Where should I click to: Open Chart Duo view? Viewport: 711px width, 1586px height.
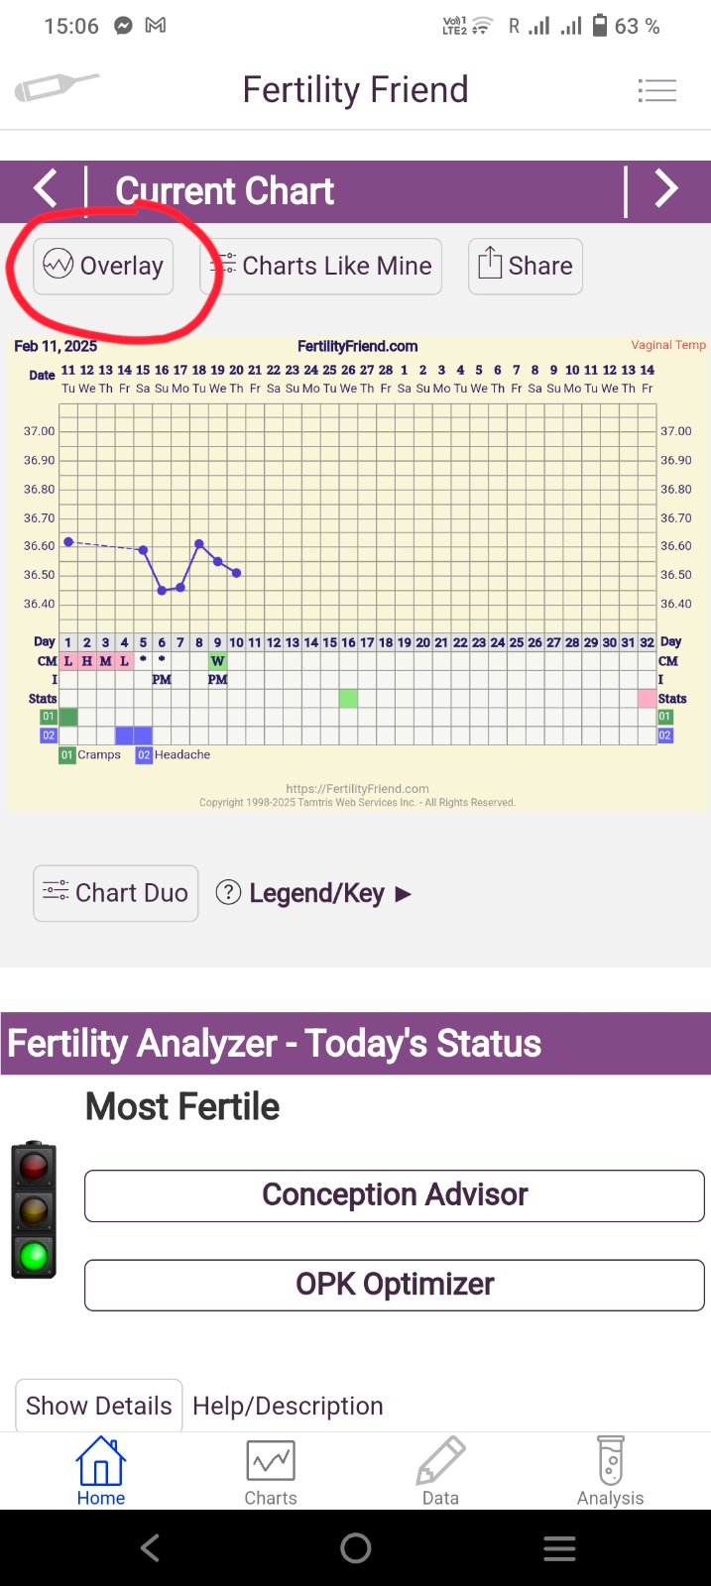(x=115, y=893)
